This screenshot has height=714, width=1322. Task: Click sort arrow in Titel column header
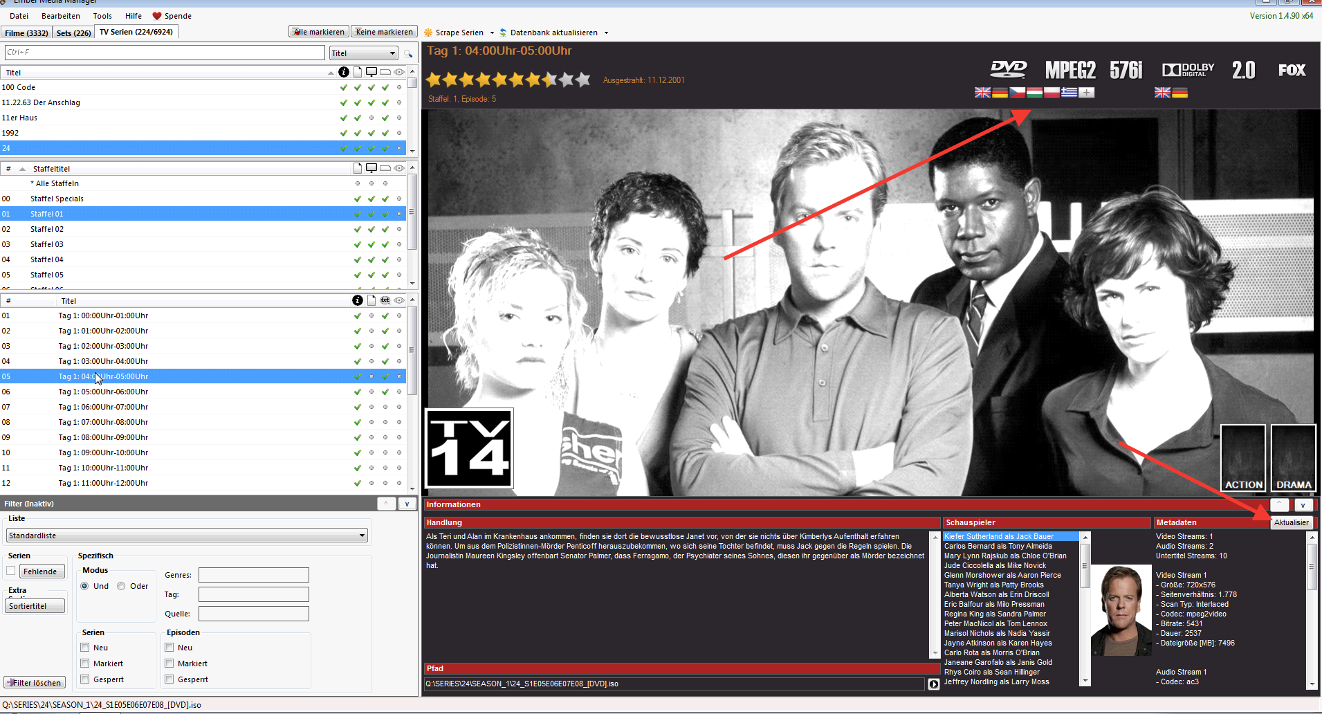[331, 73]
